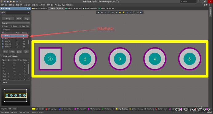Switch to the SchLib document tab
This screenshot has width=213, height=114.
coord(90,9)
